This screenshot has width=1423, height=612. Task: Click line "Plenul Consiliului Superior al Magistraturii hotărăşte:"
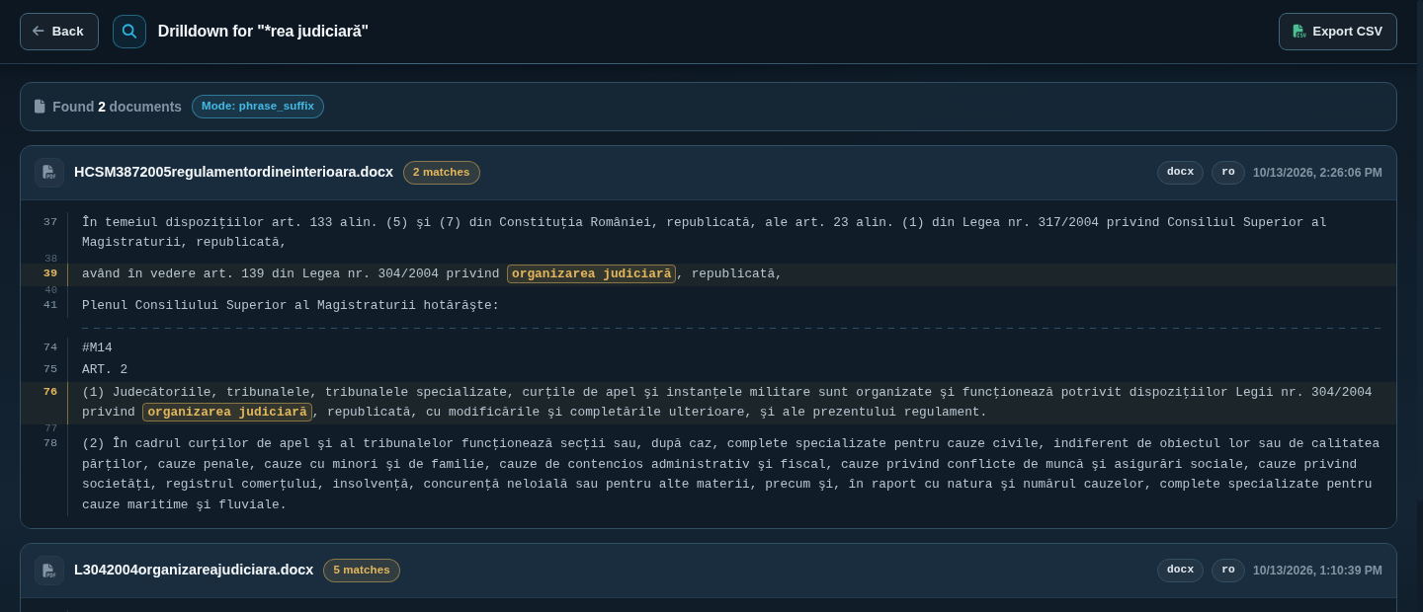click(x=291, y=306)
